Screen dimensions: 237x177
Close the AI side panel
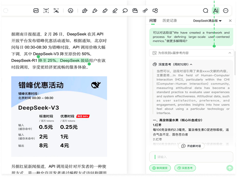(x=230, y=21)
